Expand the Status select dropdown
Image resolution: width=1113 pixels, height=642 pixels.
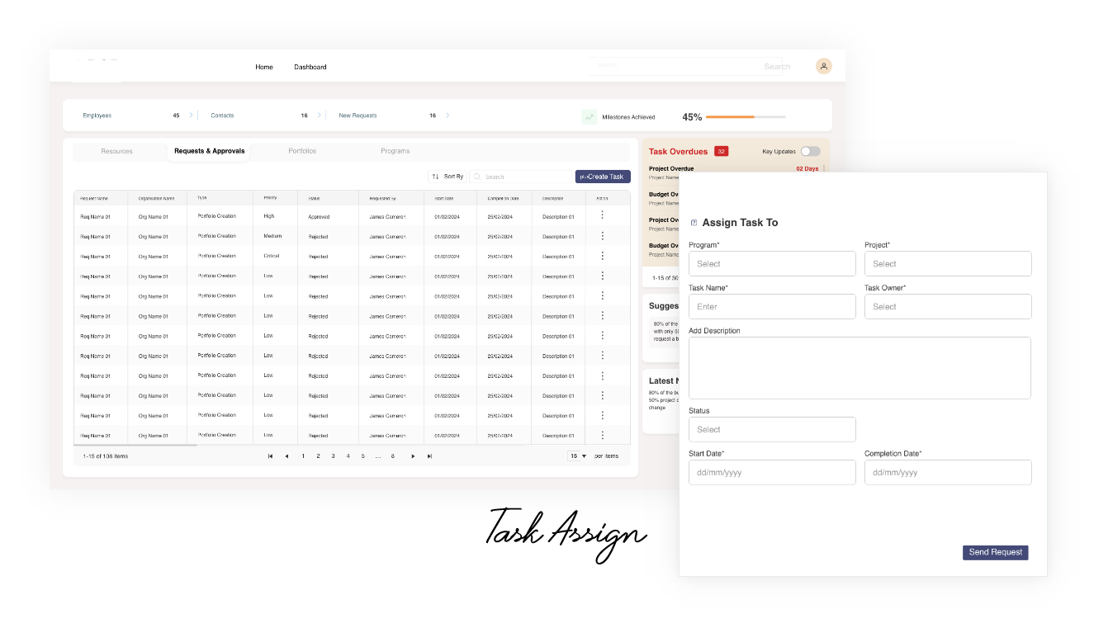772,430
